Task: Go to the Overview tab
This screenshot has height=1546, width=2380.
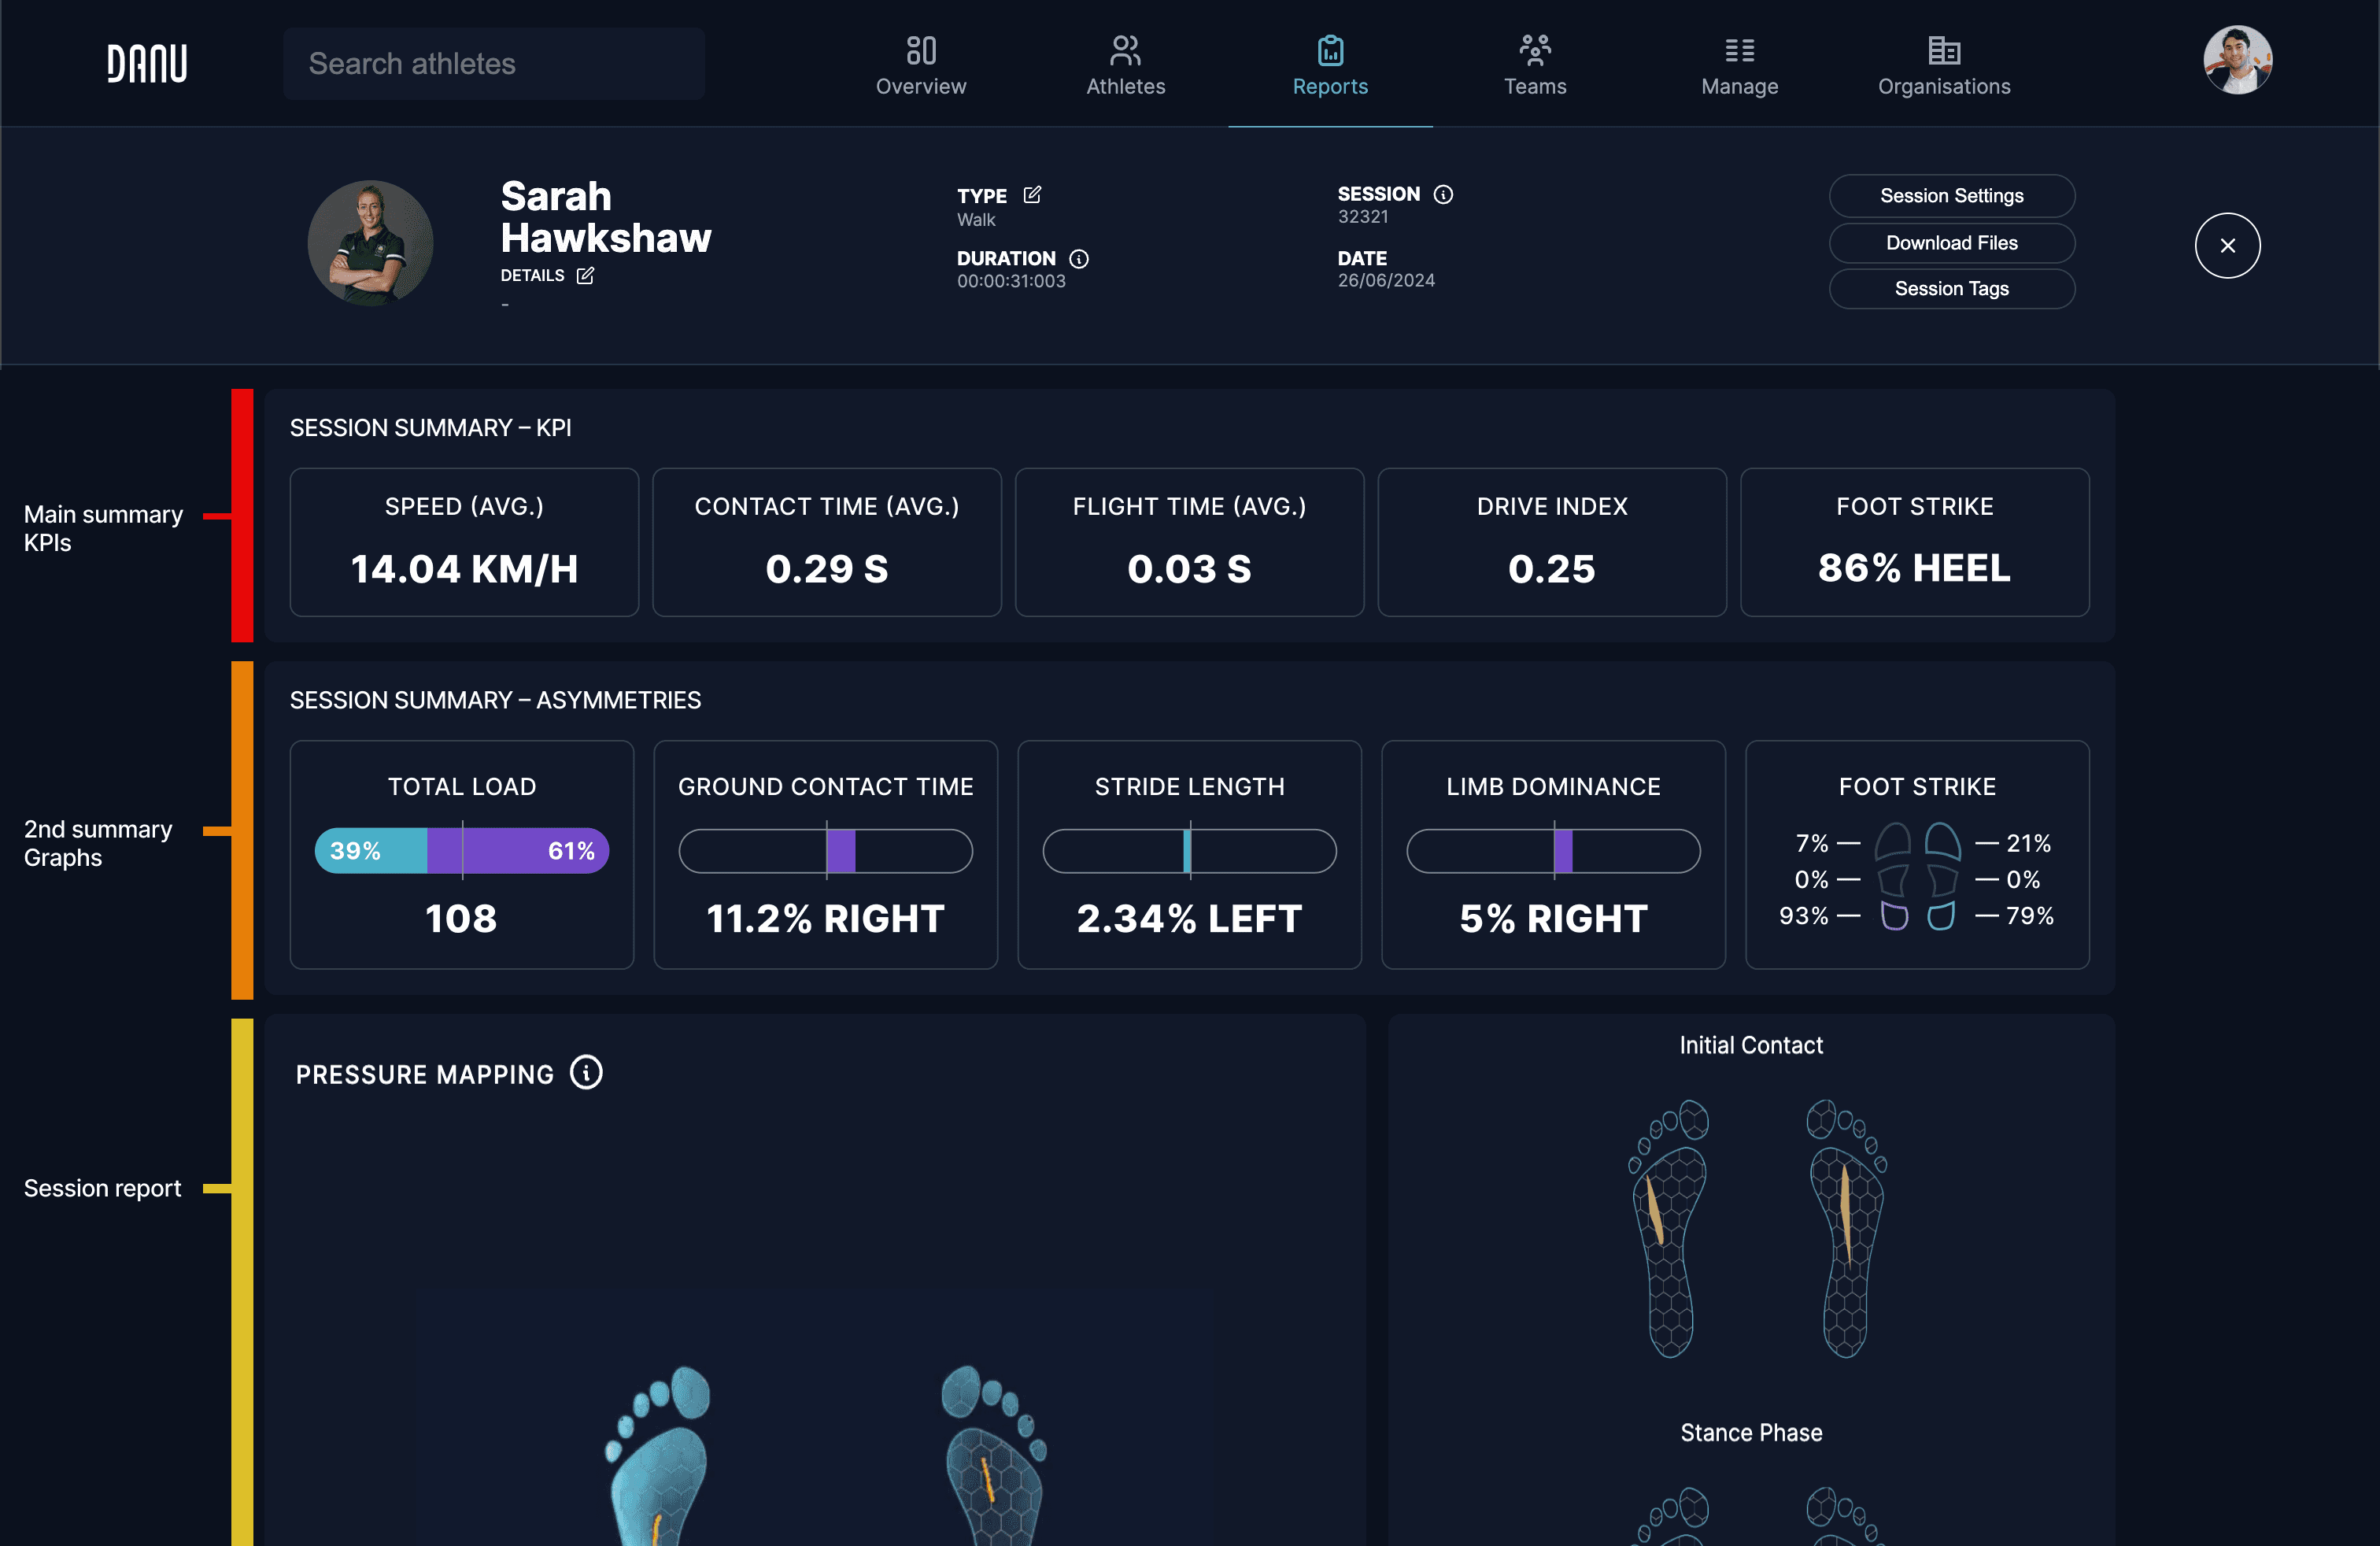Action: coord(920,65)
